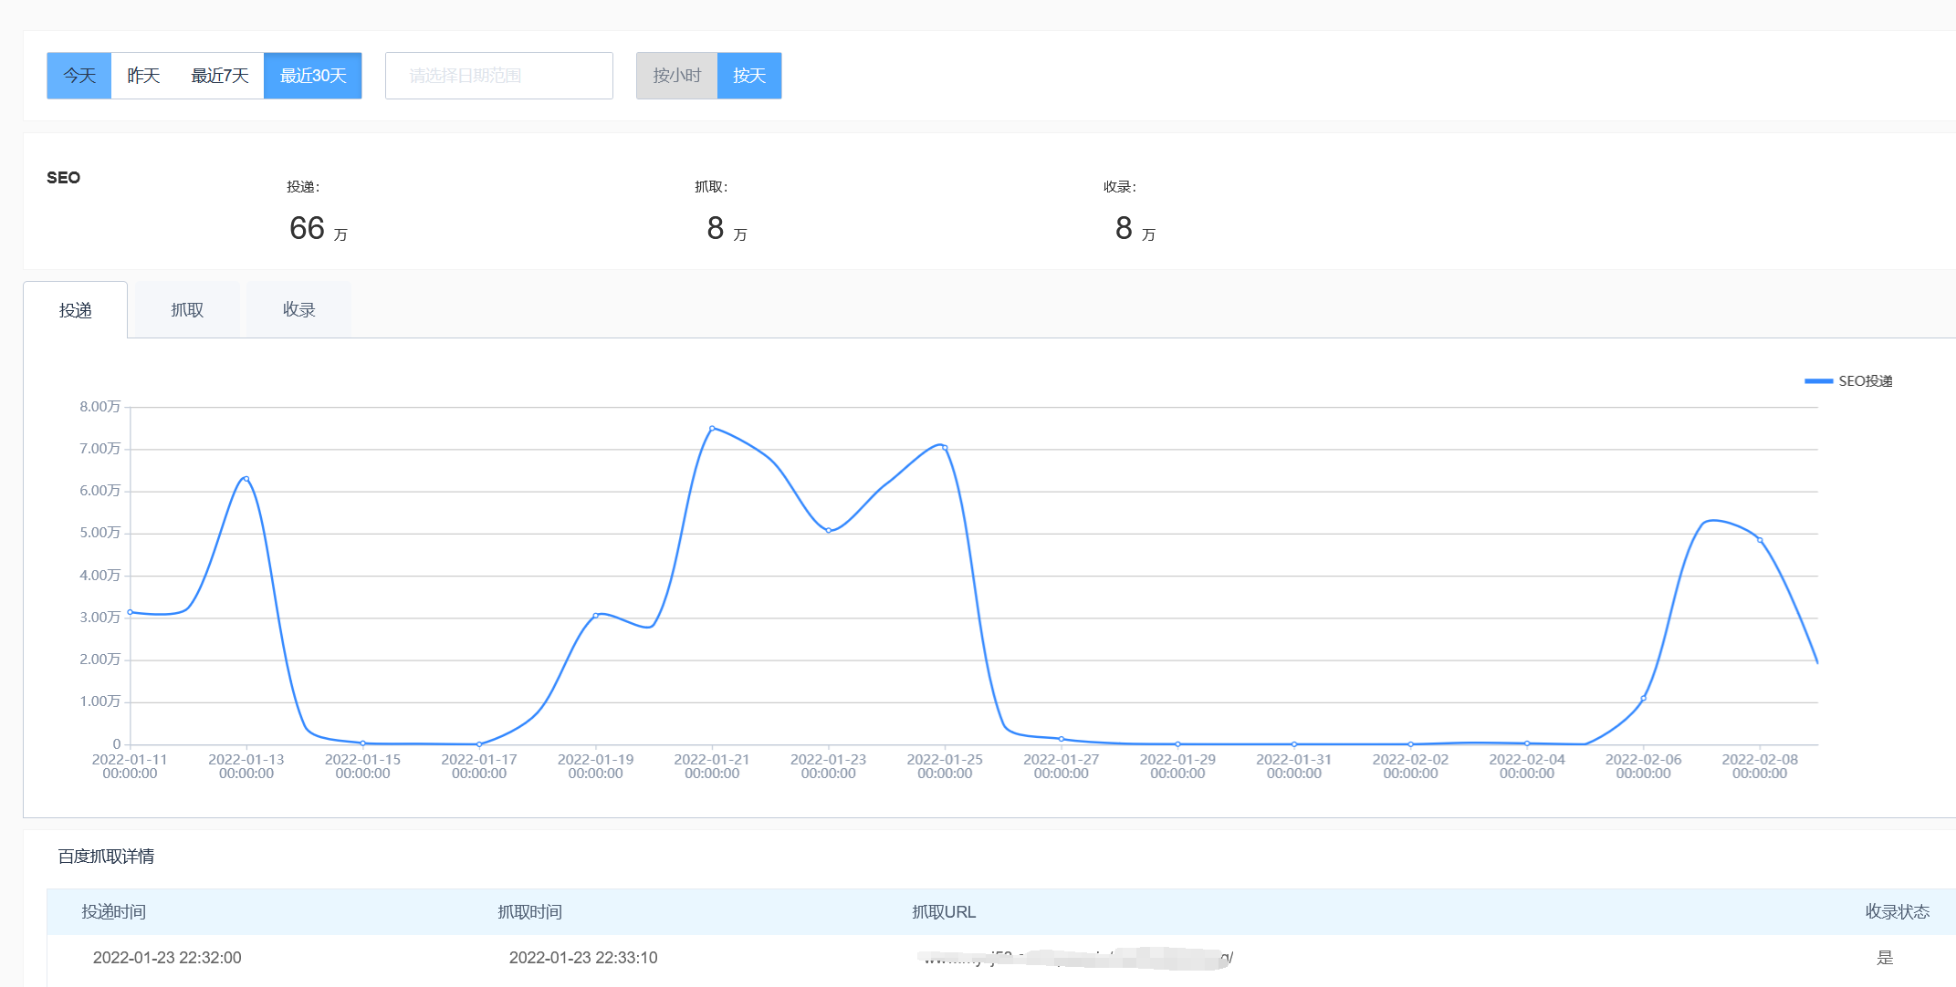Click the 收录状态 column header
The image size is (1956, 987).
pos(1898,912)
